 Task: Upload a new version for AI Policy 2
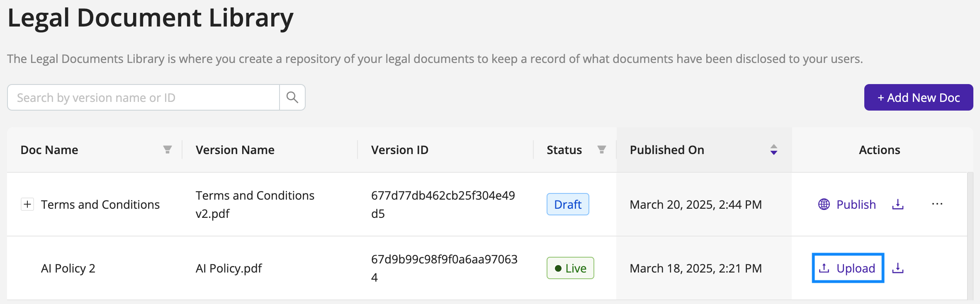848,268
